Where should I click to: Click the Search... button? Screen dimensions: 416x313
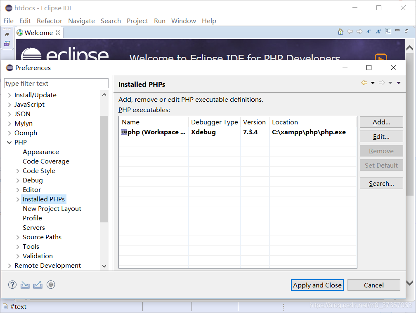pos(381,183)
